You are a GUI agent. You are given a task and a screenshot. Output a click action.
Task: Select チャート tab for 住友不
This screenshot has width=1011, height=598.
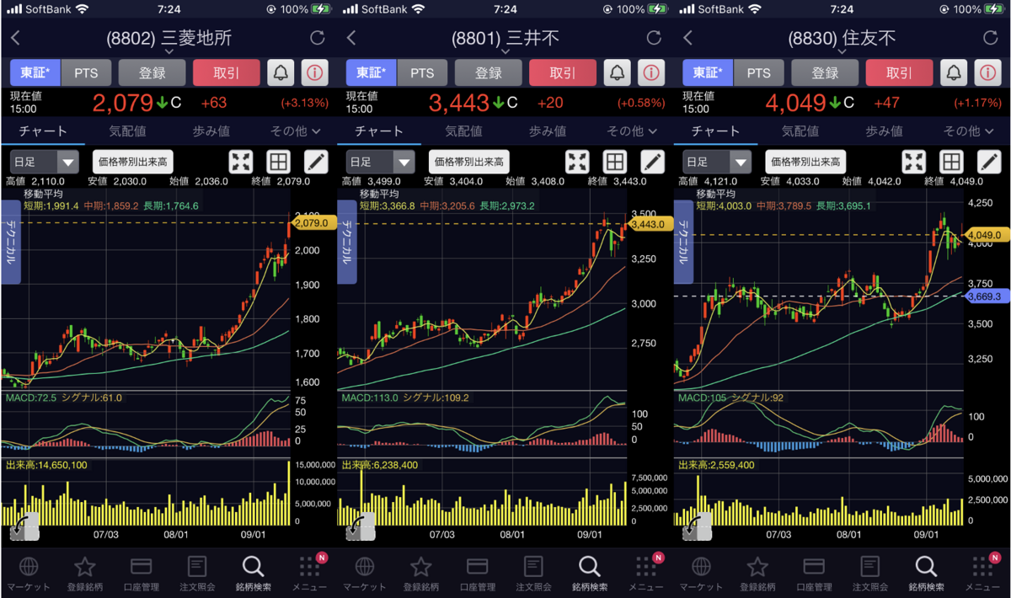(x=716, y=131)
